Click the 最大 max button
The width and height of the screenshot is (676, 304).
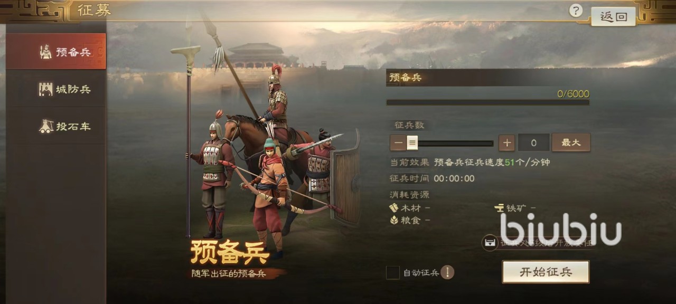[571, 142]
